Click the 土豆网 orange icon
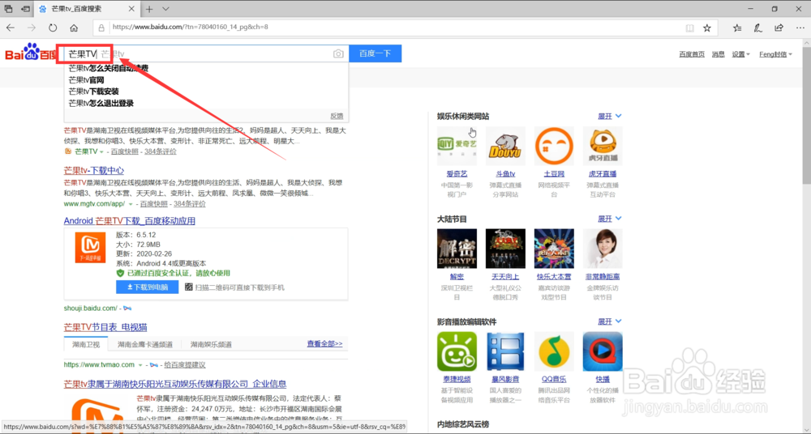Image resolution: width=811 pixels, height=434 pixels. [x=554, y=147]
